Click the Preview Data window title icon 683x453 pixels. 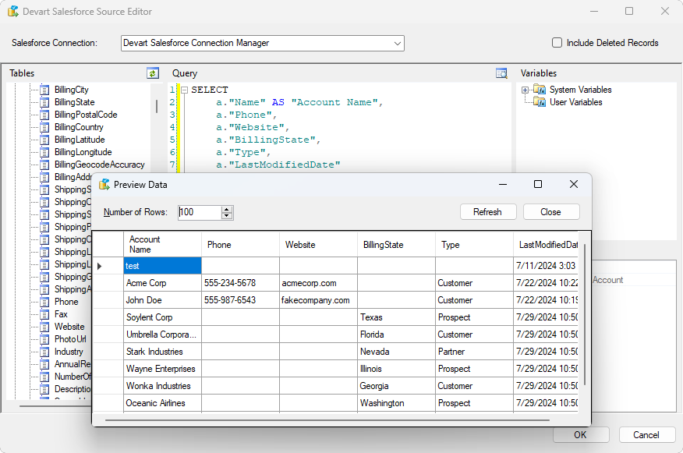(104, 185)
